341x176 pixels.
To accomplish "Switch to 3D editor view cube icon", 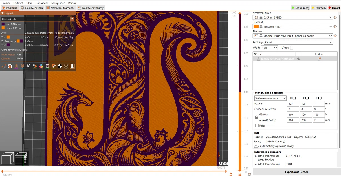I will (8, 158).
